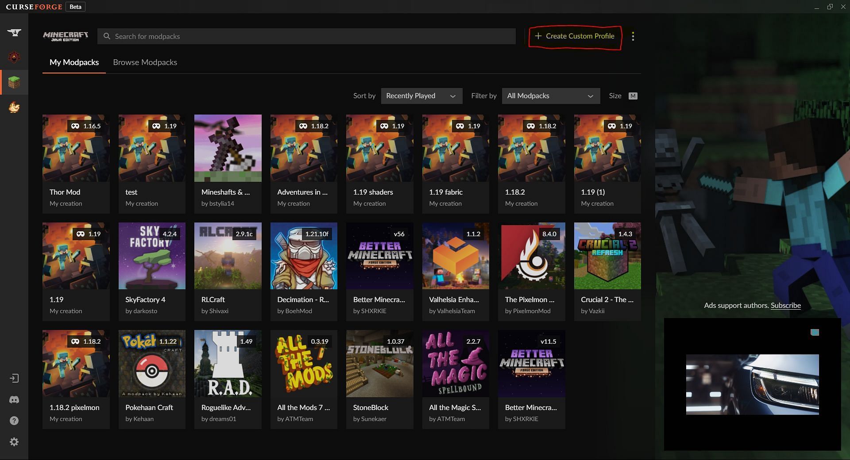The height and width of the screenshot is (460, 850).
Task: Click the Beta badge in title bar
Action: pyautogui.click(x=75, y=7)
